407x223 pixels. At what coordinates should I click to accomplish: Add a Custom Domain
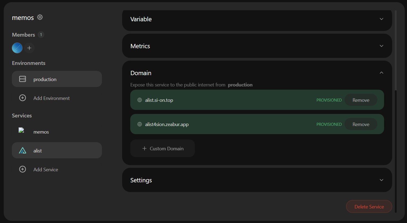[163, 148]
